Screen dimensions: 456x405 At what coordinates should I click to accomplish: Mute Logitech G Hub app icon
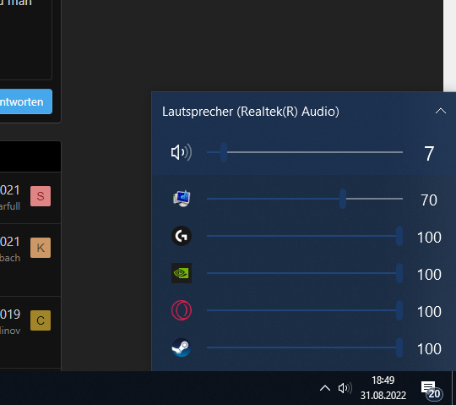(x=182, y=236)
